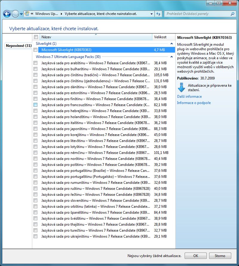Tick the dánštinu language pack checkbox
This screenshot has height=266, width=239.
coord(36,87)
